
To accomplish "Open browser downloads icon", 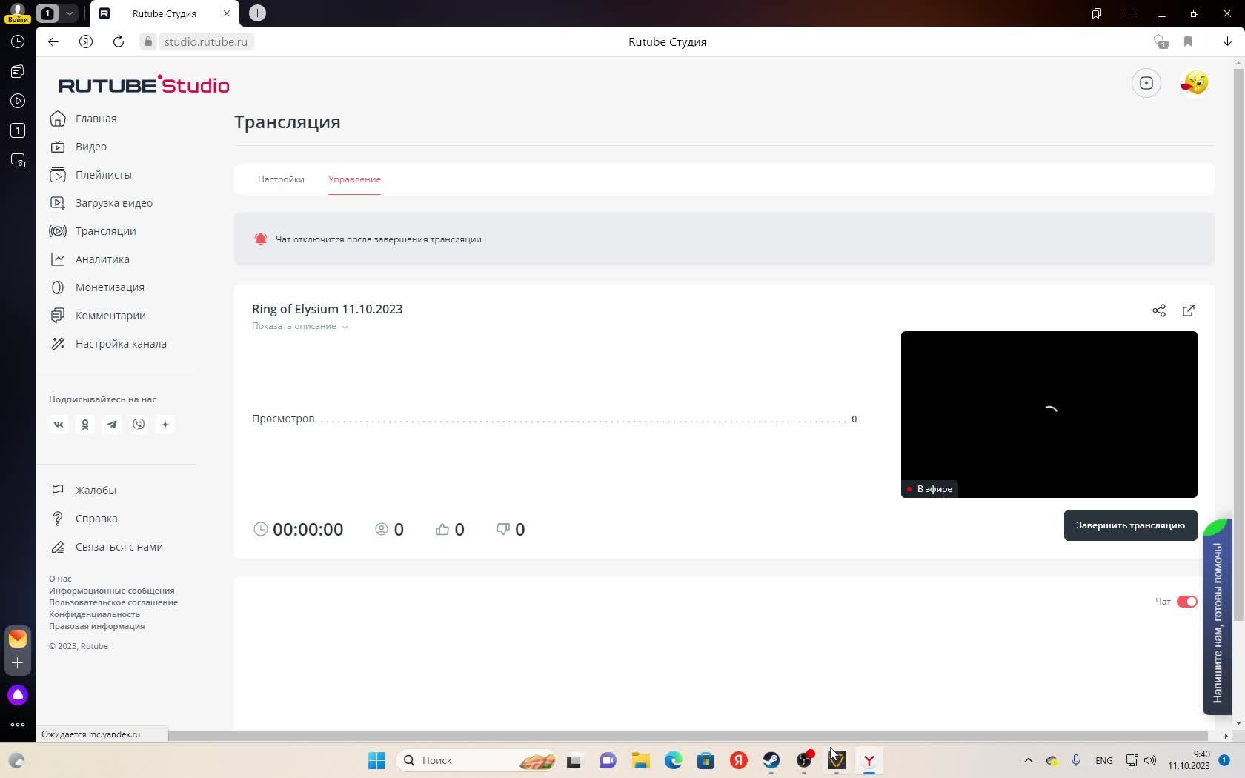I will pos(1227,41).
